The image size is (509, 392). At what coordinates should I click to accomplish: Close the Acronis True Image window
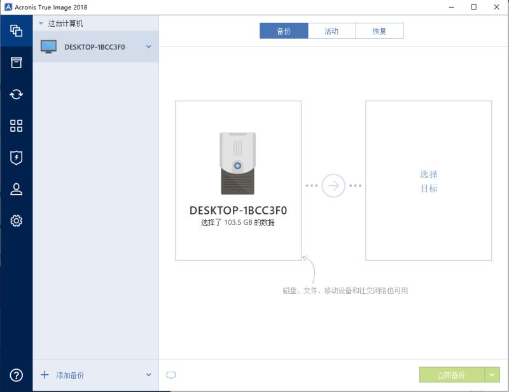tap(496, 7)
